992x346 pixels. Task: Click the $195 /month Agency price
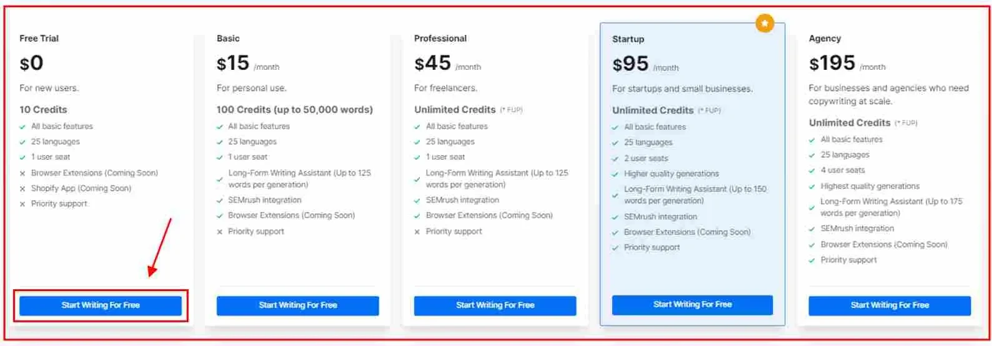tap(847, 63)
